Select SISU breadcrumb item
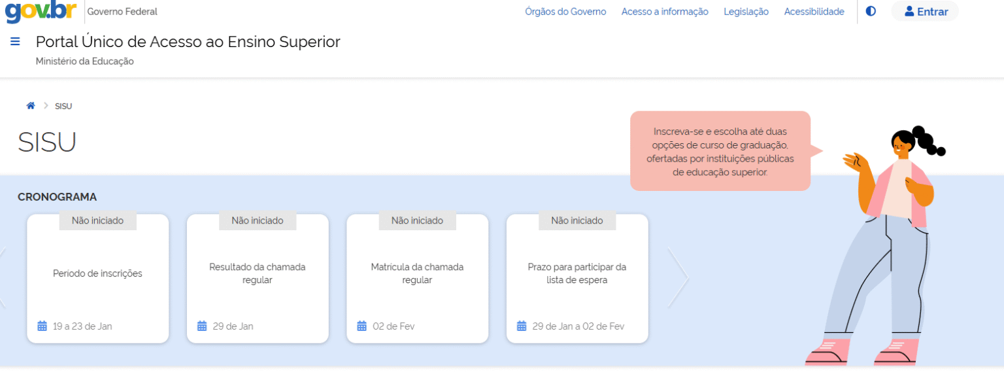The width and height of the screenshot is (1004, 378). [x=63, y=106]
